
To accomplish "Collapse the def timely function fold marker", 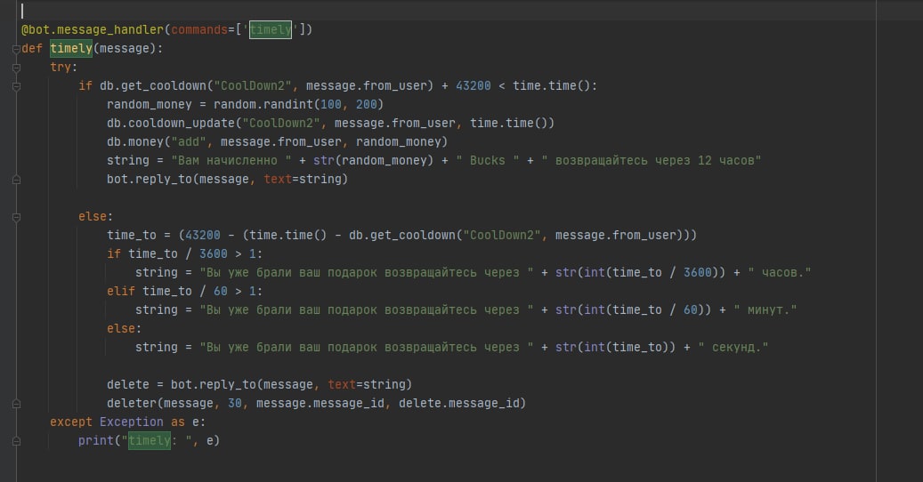I will [x=17, y=49].
